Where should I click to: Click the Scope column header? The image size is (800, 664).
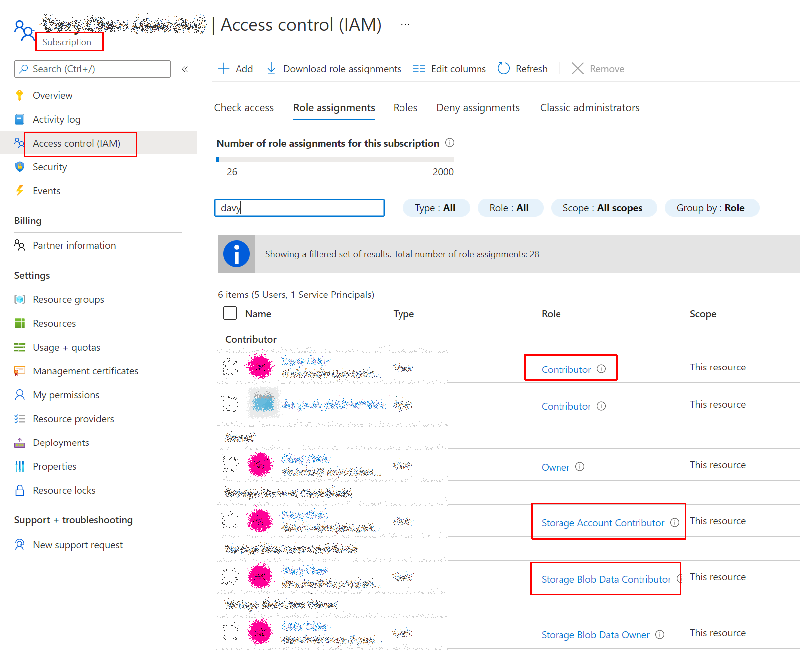pyautogui.click(x=703, y=314)
